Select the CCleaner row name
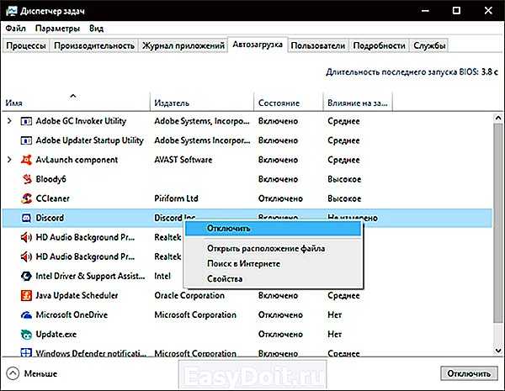 (52, 198)
